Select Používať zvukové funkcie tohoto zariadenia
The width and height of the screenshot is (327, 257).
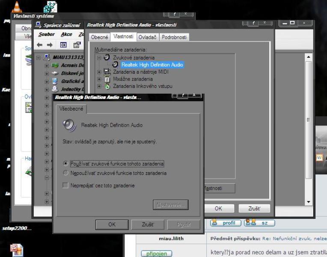(65, 164)
